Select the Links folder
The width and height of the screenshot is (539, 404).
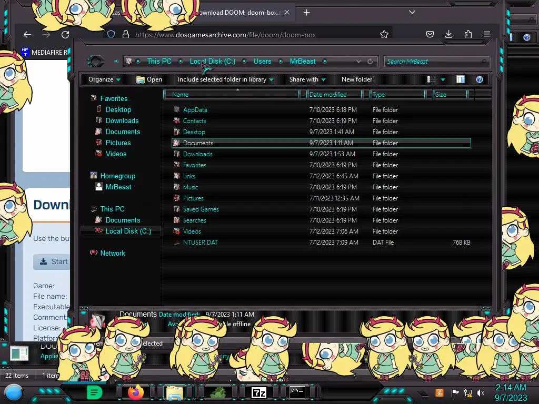(189, 176)
